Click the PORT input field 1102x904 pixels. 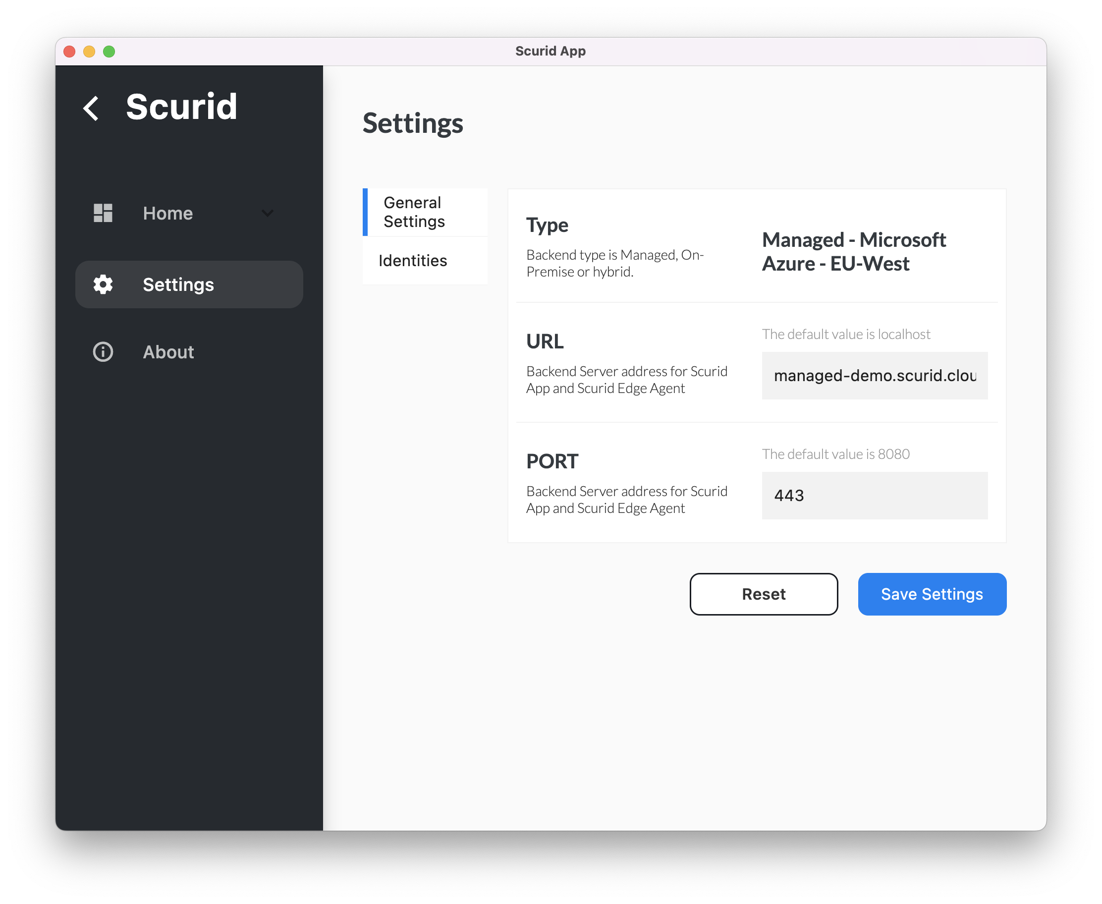pyautogui.click(x=874, y=495)
